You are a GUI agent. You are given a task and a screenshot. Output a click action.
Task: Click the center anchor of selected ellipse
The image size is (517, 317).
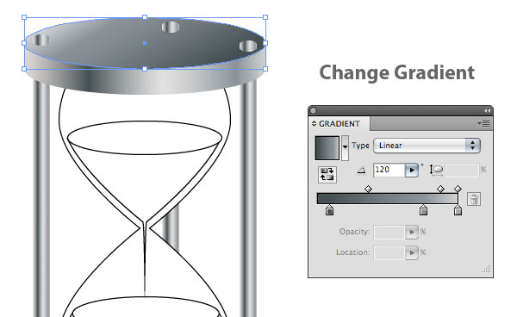coord(145,43)
